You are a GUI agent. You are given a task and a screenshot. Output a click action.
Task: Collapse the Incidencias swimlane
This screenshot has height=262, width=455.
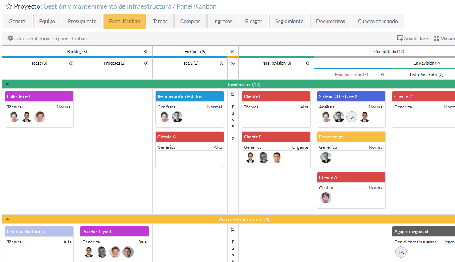coord(7,84)
